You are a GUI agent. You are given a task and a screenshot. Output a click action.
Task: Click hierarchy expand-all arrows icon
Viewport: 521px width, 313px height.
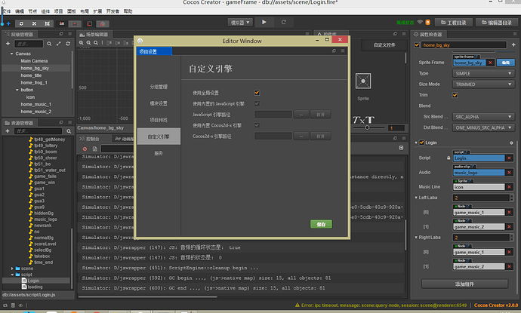58,44
